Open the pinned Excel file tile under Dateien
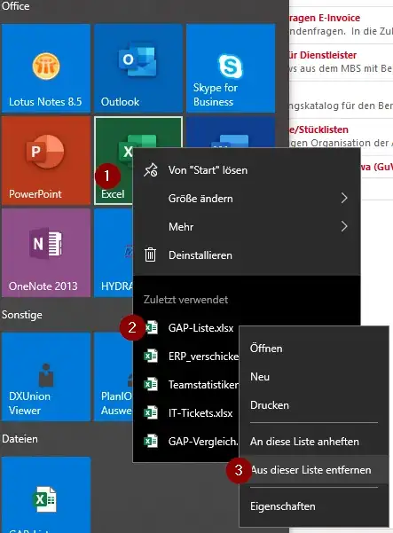 [46, 495]
